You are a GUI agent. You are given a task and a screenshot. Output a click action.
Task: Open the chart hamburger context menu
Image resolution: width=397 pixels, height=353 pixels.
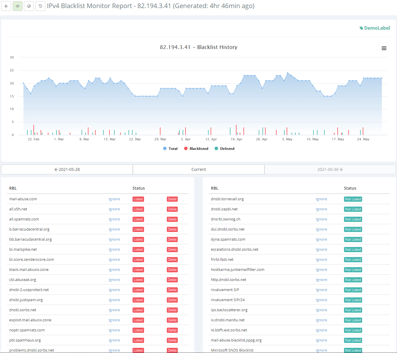pyautogui.click(x=384, y=48)
